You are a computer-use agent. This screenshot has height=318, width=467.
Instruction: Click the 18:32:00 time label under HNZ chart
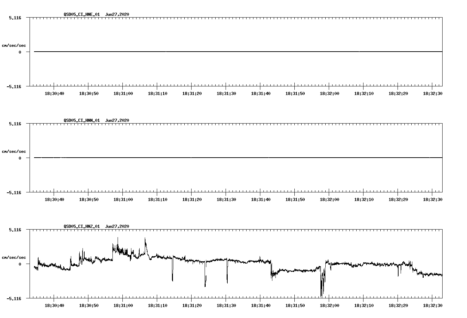click(x=329, y=306)
